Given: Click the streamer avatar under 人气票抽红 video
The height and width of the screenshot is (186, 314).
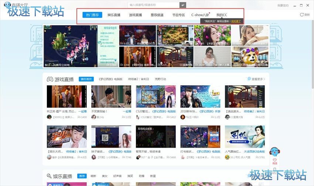Looking at the screenshot, I should (227, 157).
